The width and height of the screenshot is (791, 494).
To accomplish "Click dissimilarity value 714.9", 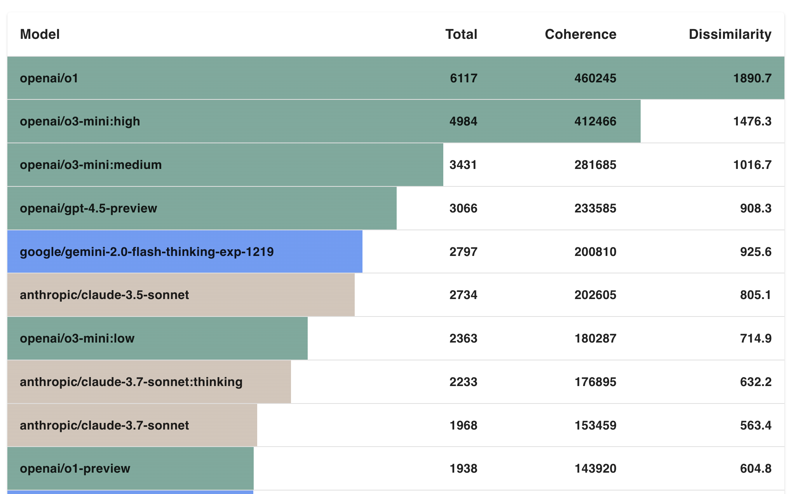I will tap(756, 338).
